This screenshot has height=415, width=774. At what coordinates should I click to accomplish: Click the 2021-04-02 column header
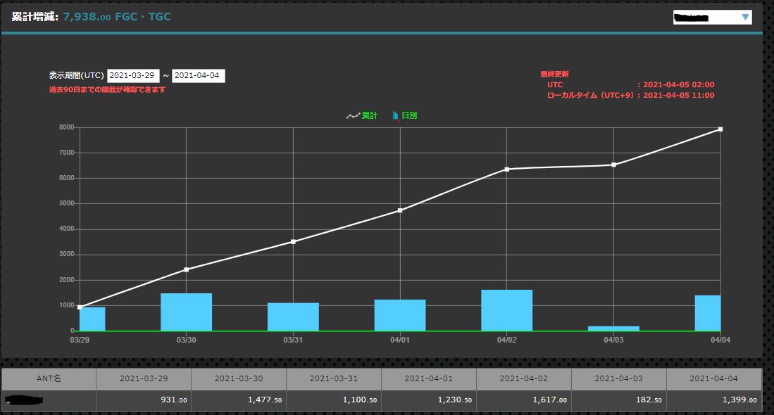click(524, 378)
